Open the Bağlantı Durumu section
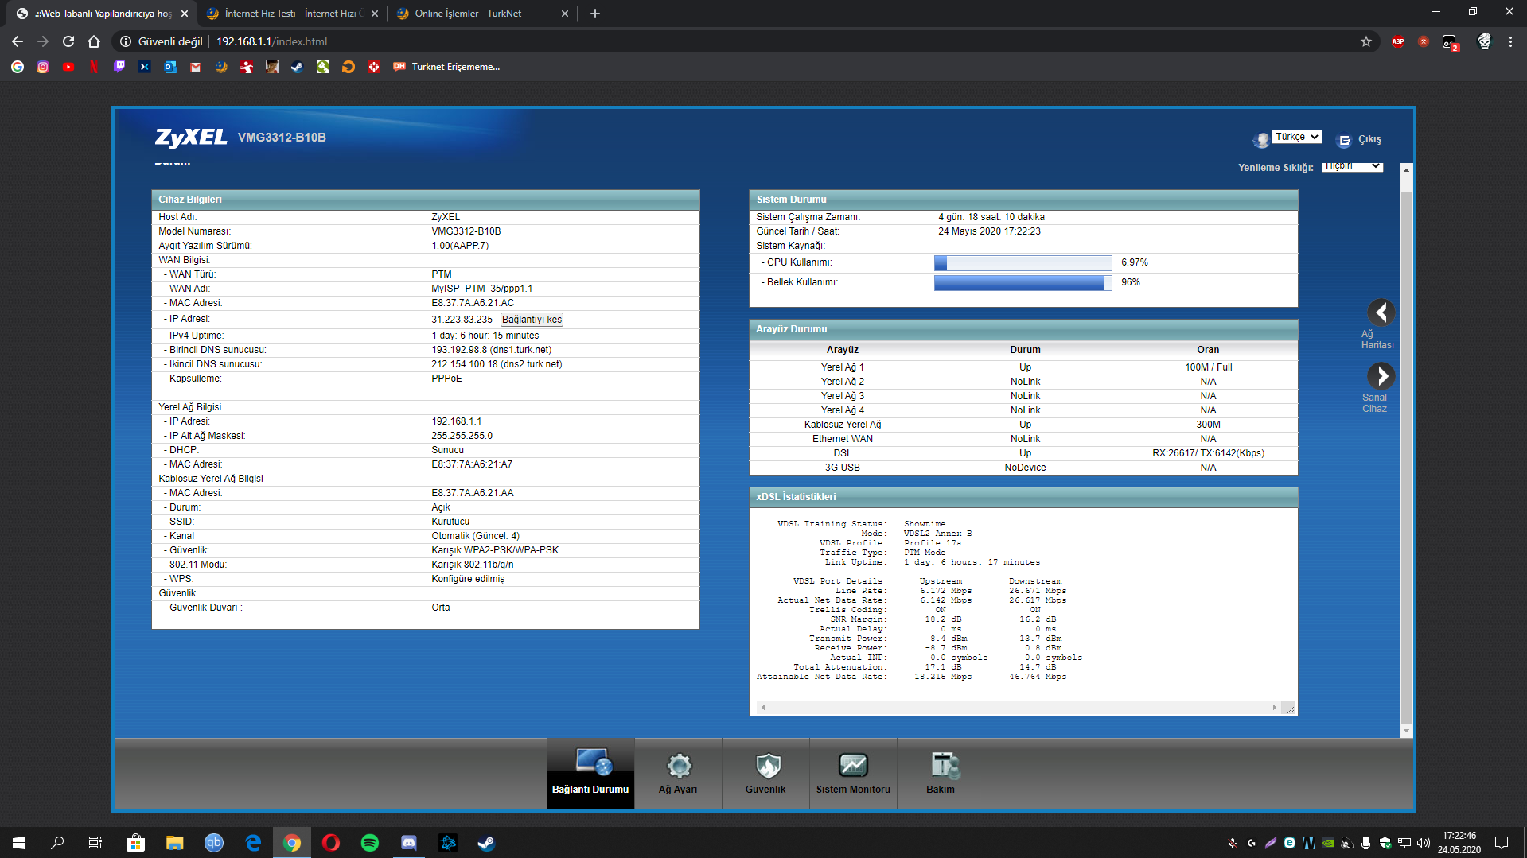The height and width of the screenshot is (858, 1527). pos(590,773)
